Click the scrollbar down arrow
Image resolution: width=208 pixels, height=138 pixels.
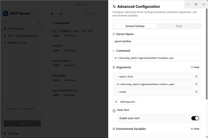[x=206, y=137]
